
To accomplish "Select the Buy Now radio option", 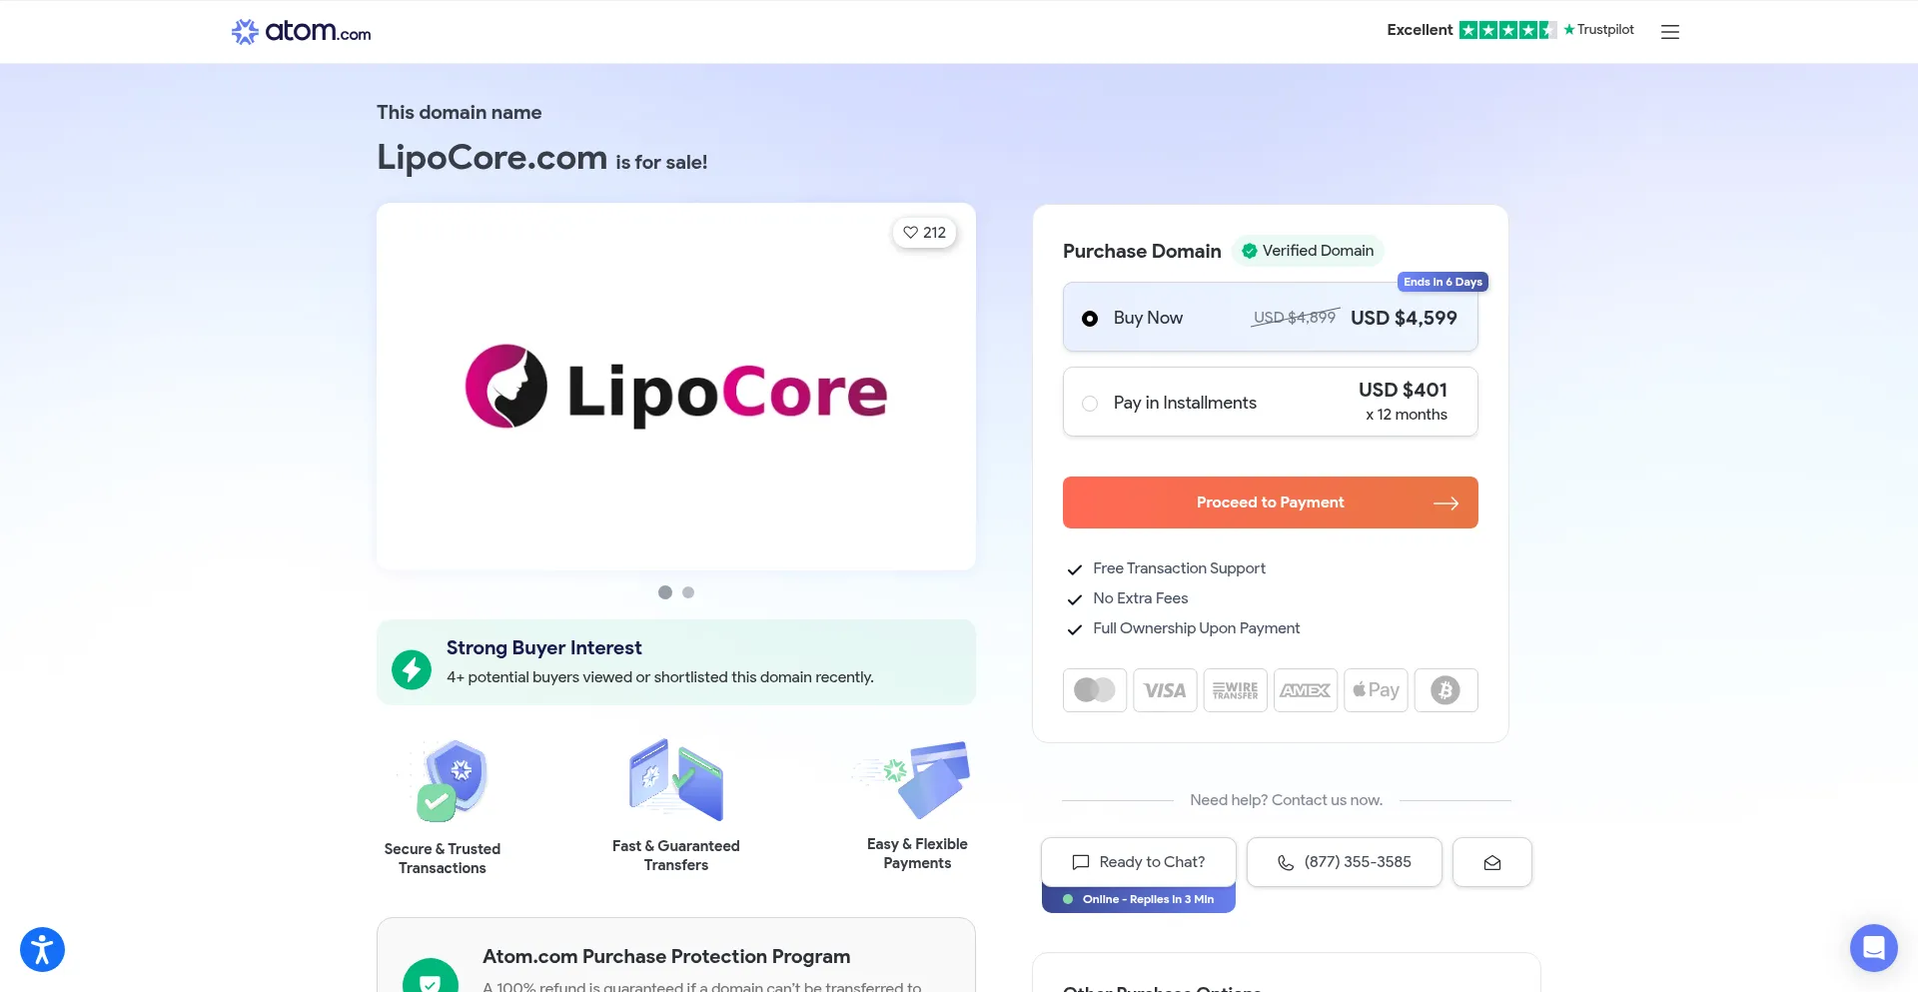I will [x=1090, y=319].
